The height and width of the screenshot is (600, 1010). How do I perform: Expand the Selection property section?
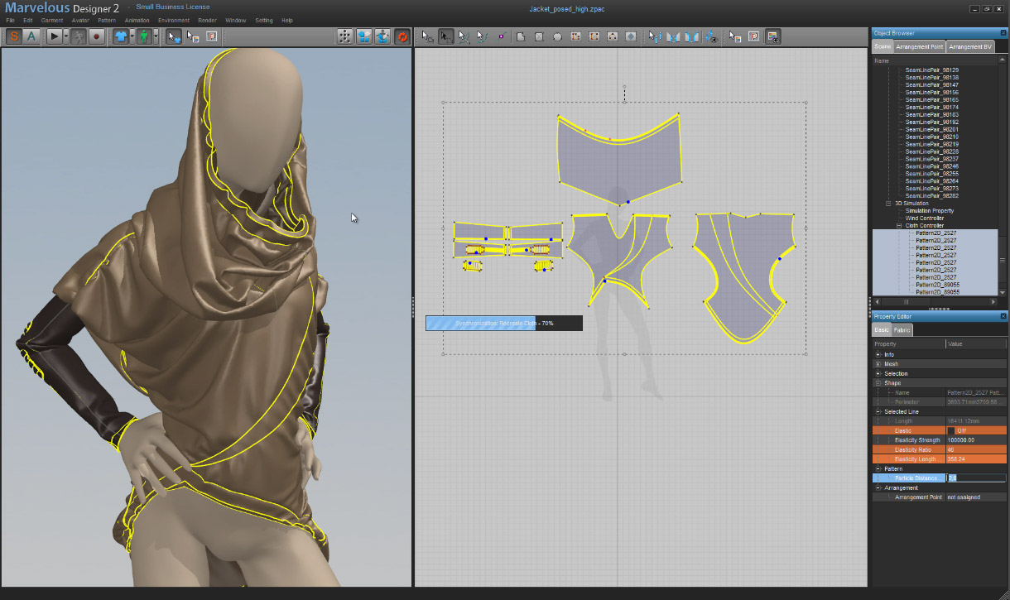pyautogui.click(x=878, y=374)
